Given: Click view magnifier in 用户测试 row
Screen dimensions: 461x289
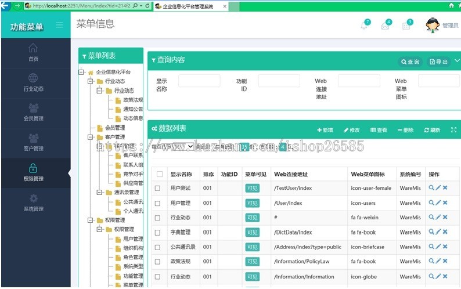Looking at the screenshot, I should pos(431,187).
